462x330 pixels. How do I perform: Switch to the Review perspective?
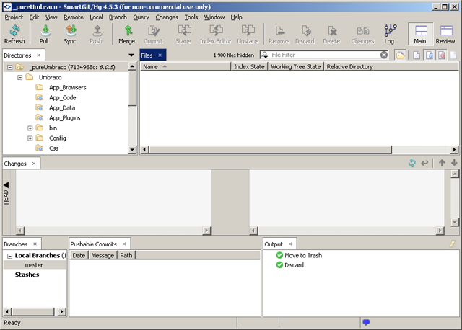pyautogui.click(x=445, y=33)
